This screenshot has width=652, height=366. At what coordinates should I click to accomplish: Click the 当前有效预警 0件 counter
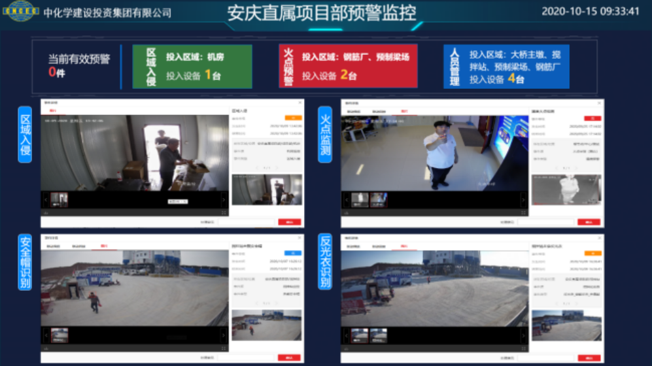pyautogui.click(x=78, y=65)
